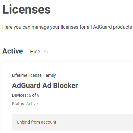Collapse the Active section with the chevron icon
Viewport: 133px width, 133px height.
(46, 52)
